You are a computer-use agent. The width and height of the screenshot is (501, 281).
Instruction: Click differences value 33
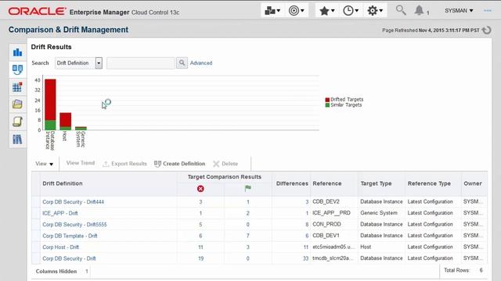click(306, 258)
